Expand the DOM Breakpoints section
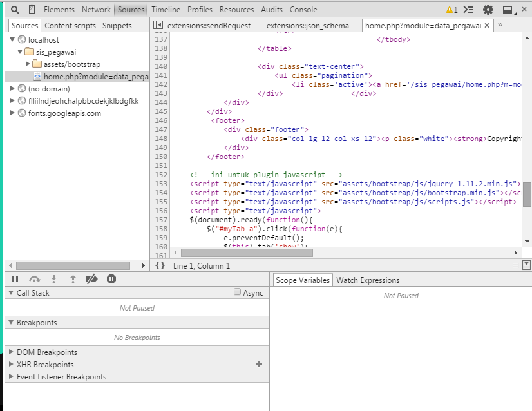The width and height of the screenshot is (532, 411). pyautogui.click(x=11, y=352)
